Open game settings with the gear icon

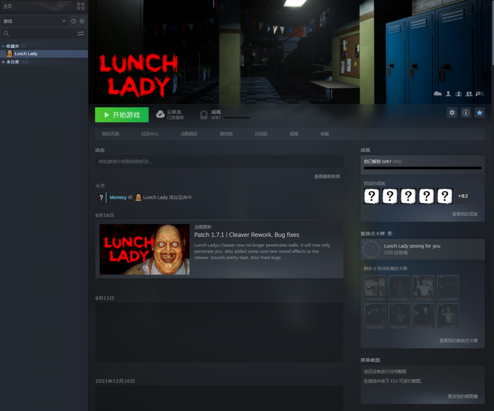pyautogui.click(x=452, y=113)
